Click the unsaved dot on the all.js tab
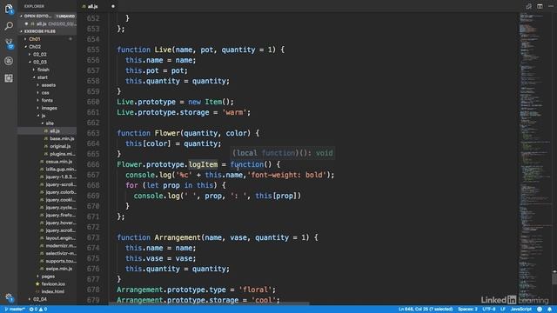This screenshot has width=557, height=313. [113, 6]
